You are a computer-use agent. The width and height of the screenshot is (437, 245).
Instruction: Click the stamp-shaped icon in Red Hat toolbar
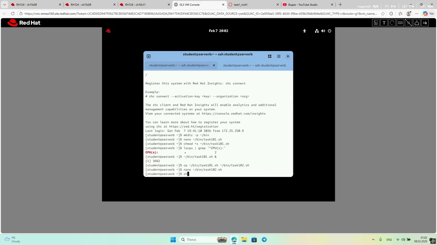pyautogui.click(x=417, y=23)
